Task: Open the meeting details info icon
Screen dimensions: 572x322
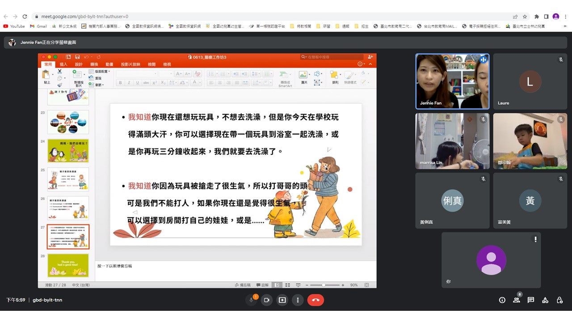Action: [502, 300]
